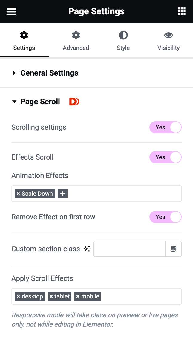Open the Animation Effects dropdown

[x=125, y=194]
